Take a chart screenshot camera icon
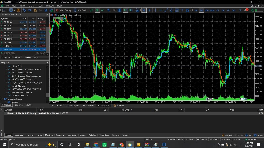The height and width of the screenshot is (148, 264). pos(137,10)
